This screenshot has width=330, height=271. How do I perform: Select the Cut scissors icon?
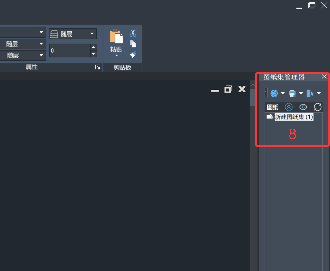click(133, 33)
